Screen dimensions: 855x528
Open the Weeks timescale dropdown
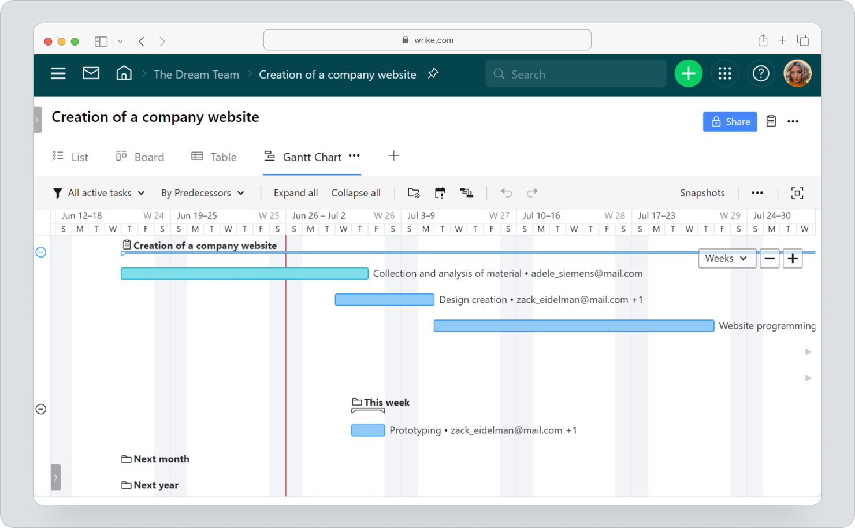tap(727, 259)
